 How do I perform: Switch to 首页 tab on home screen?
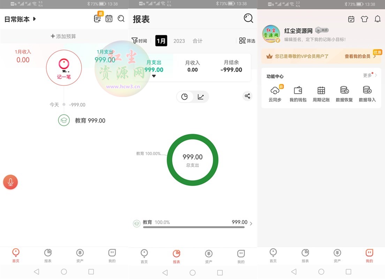pyautogui.click(x=16, y=255)
